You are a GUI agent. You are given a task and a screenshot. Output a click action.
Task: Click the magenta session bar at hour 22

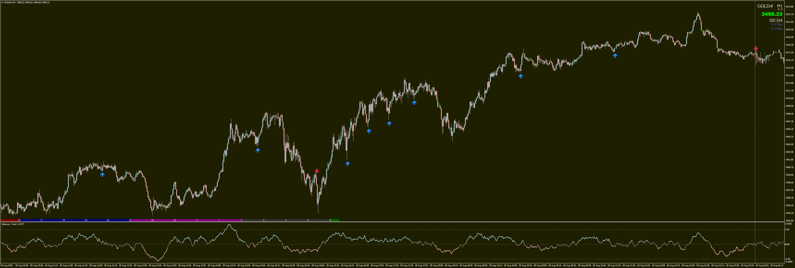(152, 220)
